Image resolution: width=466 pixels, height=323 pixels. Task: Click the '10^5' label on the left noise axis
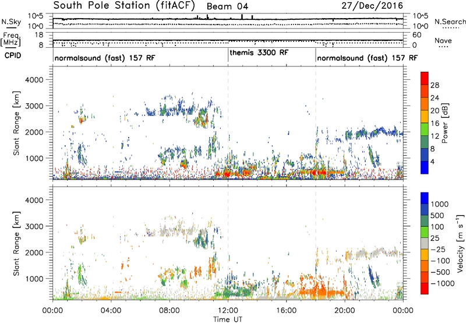(x=36, y=16)
